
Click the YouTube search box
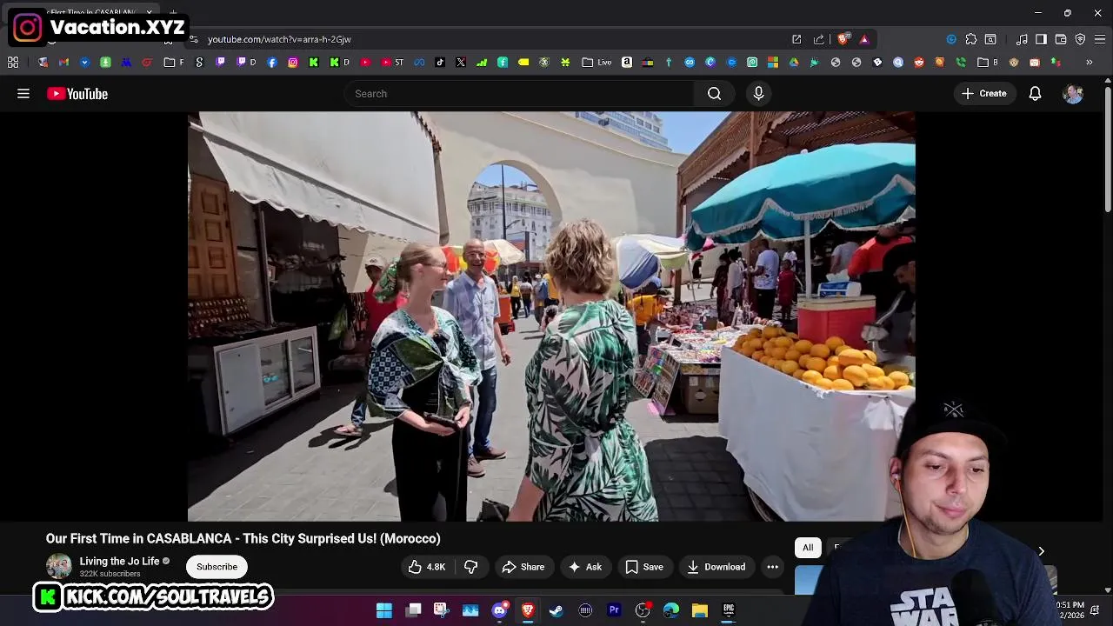click(519, 94)
